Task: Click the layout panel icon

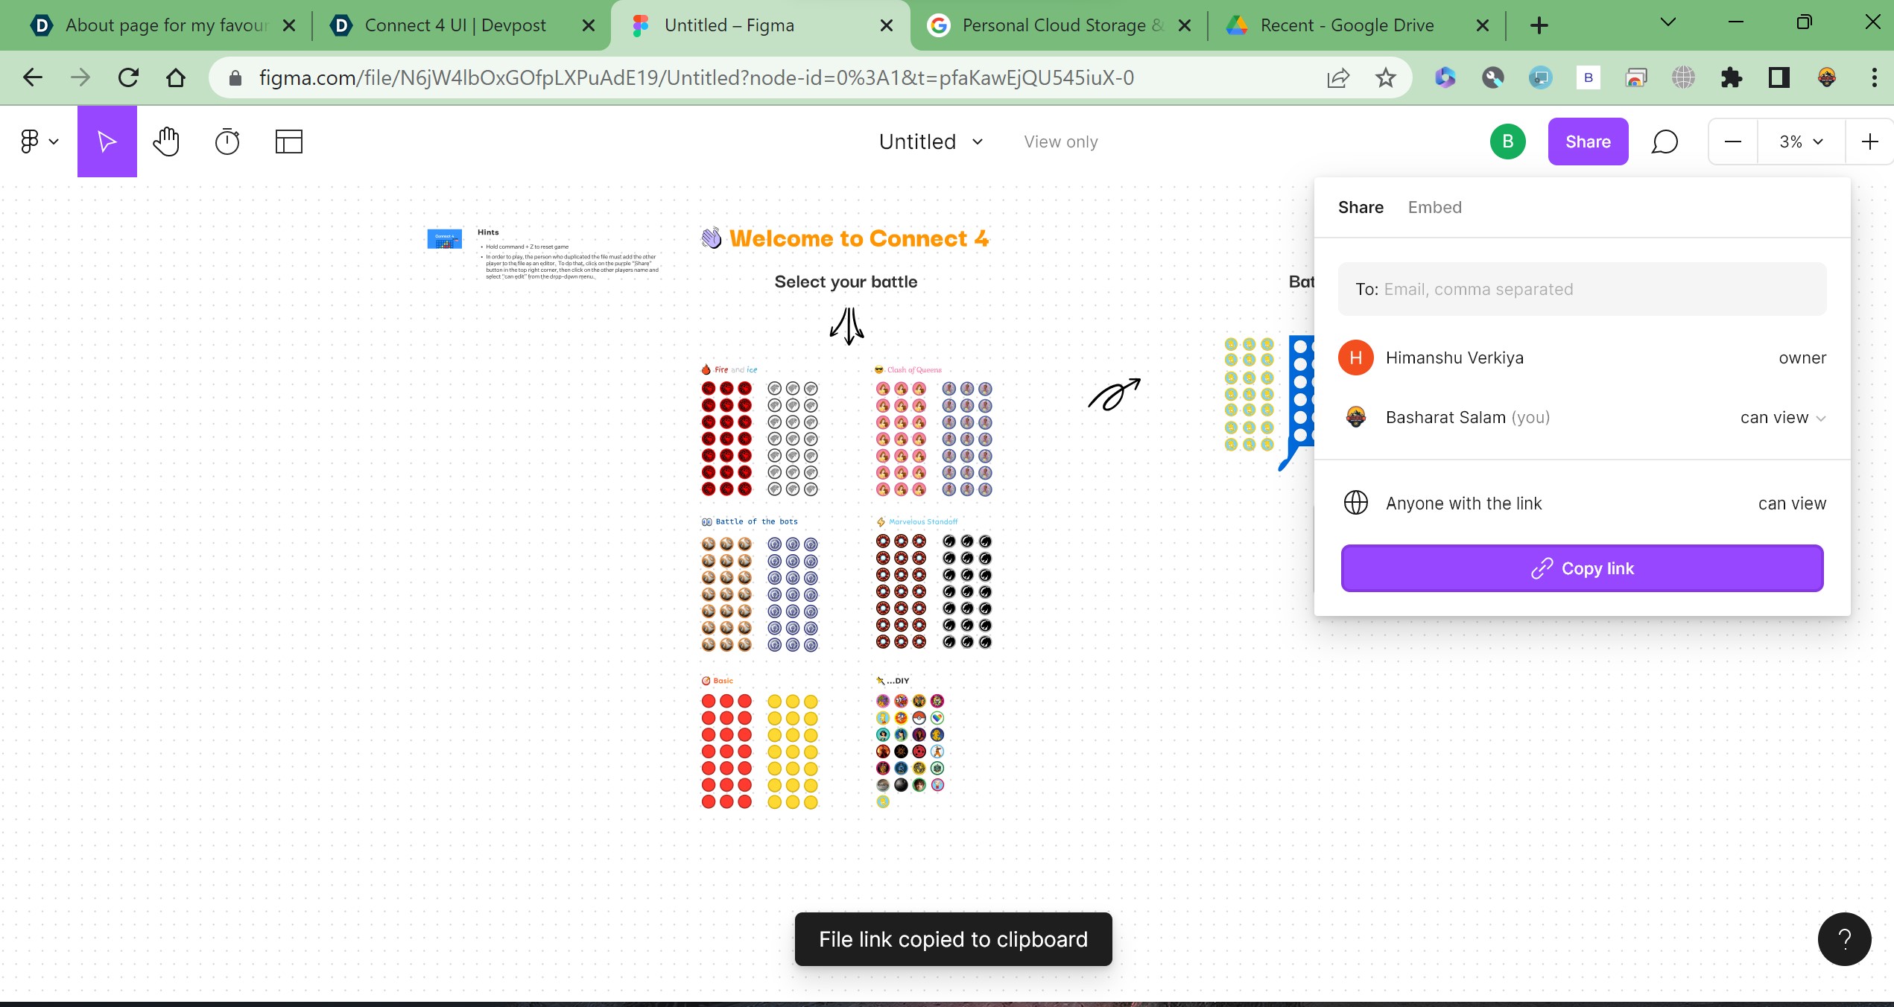Action: click(x=288, y=142)
